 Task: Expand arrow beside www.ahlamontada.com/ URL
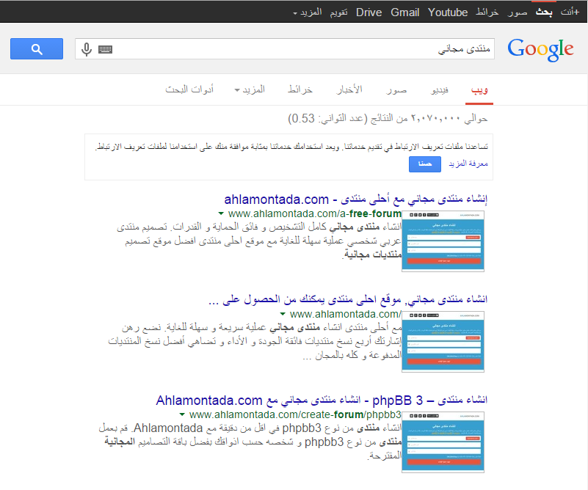(283, 314)
